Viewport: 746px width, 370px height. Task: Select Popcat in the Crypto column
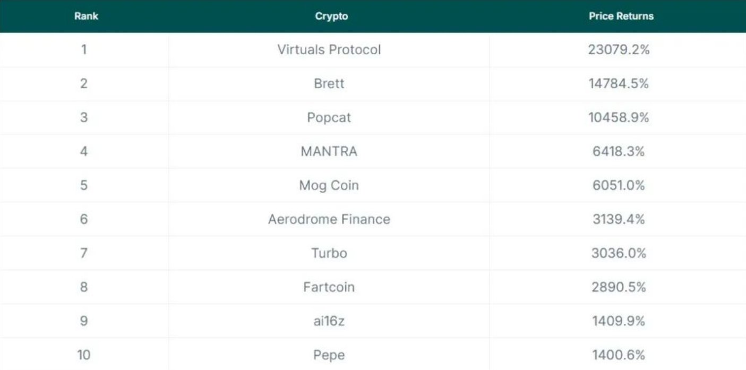click(329, 118)
